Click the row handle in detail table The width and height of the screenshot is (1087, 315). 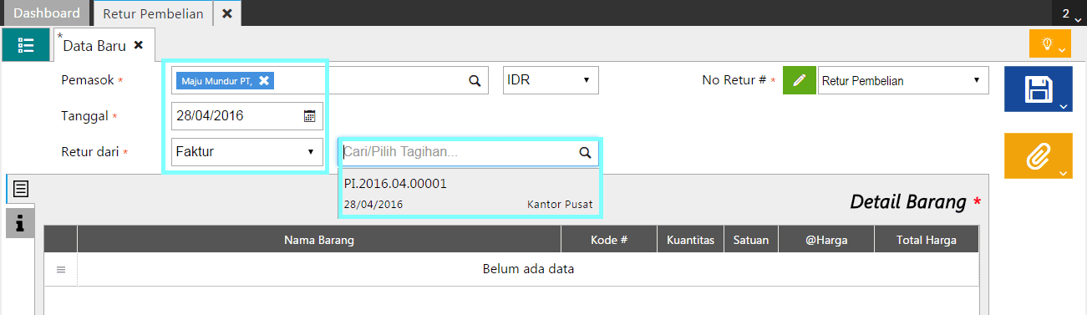tap(60, 270)
